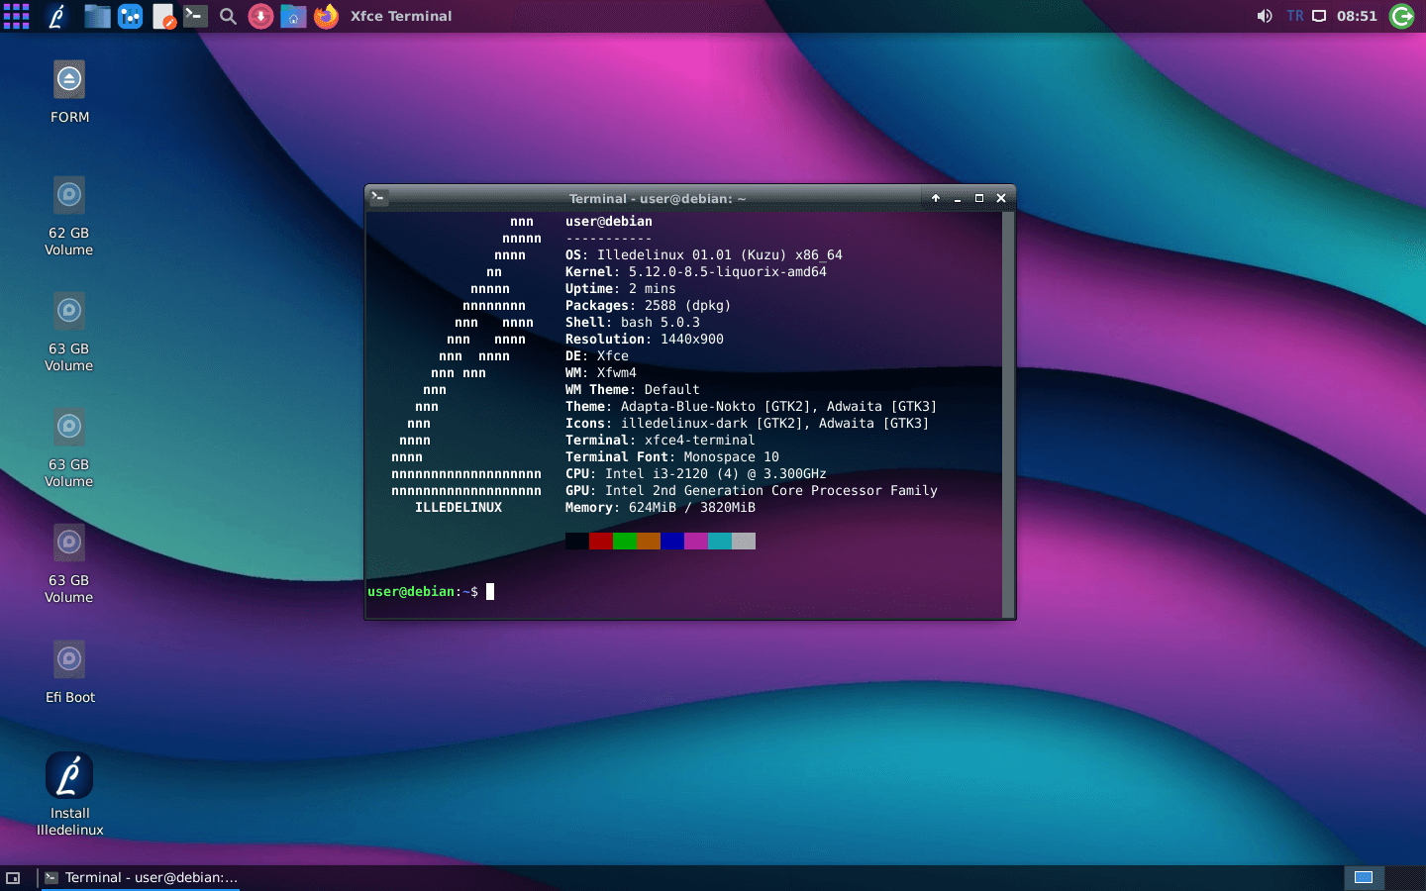Click the terminal taskbar button

[141, 877]
